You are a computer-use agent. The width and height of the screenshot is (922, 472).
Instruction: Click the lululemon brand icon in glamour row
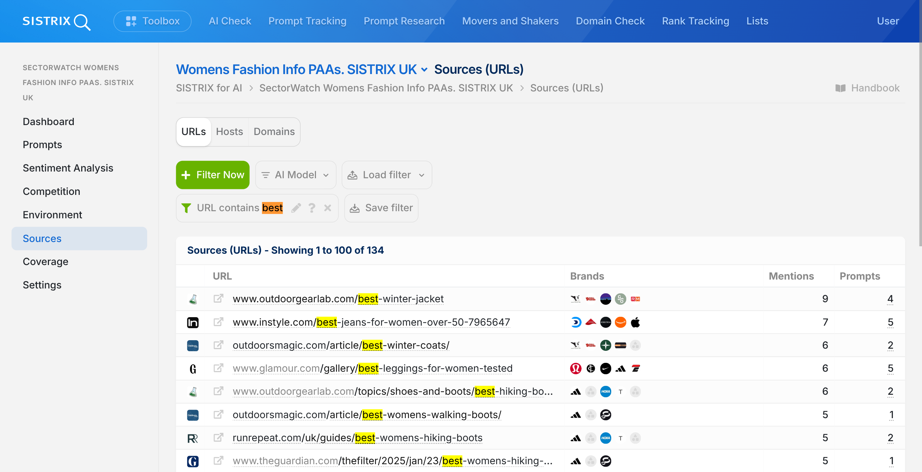576,368
